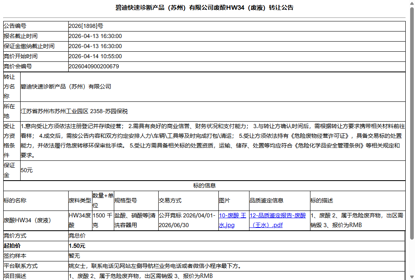The height and width of the screenshot is (280, 415).
Task: Click the bold 起拍价 label
Action: pos(12,246)
